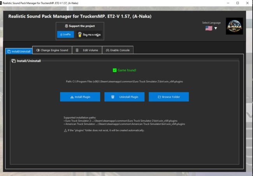Click the engine sound speaker icon

[x=38, y=50]
